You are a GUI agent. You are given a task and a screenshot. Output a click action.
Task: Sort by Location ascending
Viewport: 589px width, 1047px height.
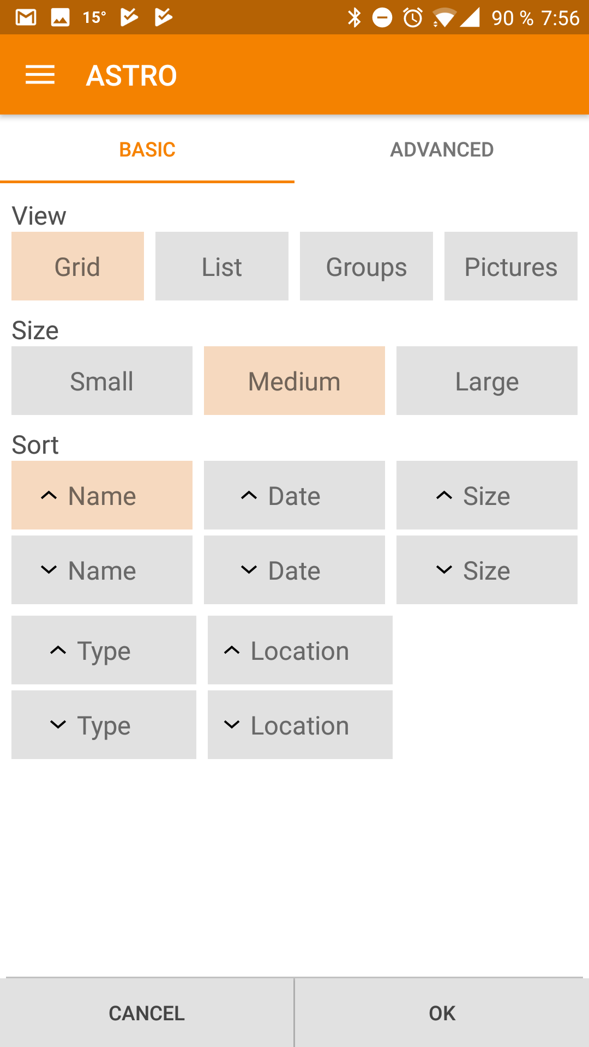coord(300,650)
